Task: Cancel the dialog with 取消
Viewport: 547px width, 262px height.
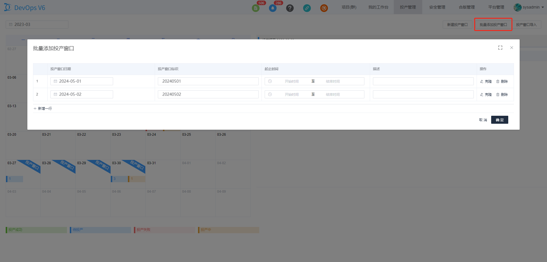Action: (x=483, y=120)
